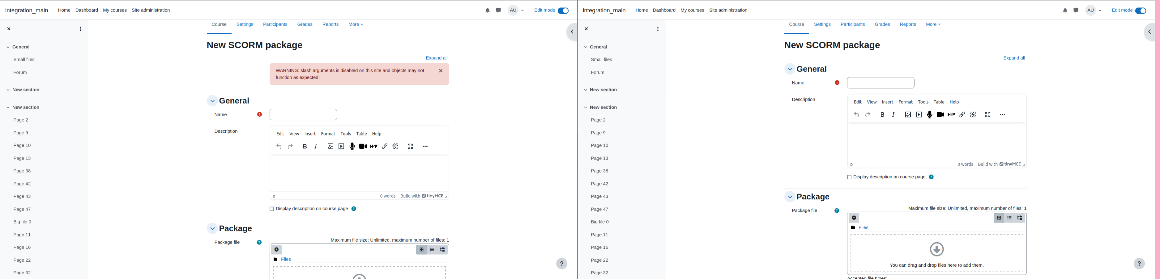Click Redo arrow in right pane editor
1160x279 pixels.
tap(868, 115)
